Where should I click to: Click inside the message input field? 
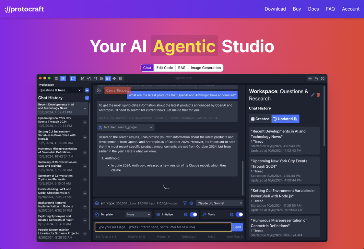[x=162, y=227]
